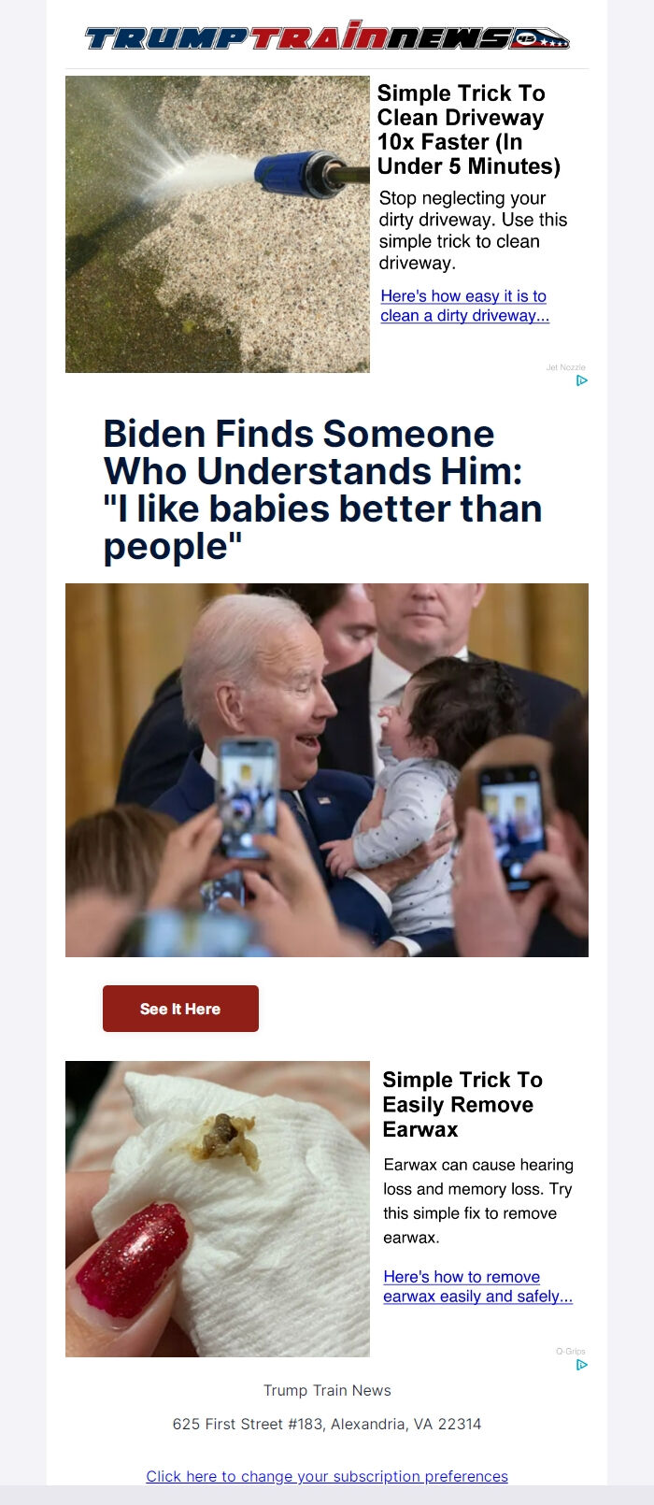Open 'Here's how easy it is to clean a dirty driveway' link

(464, 306)
